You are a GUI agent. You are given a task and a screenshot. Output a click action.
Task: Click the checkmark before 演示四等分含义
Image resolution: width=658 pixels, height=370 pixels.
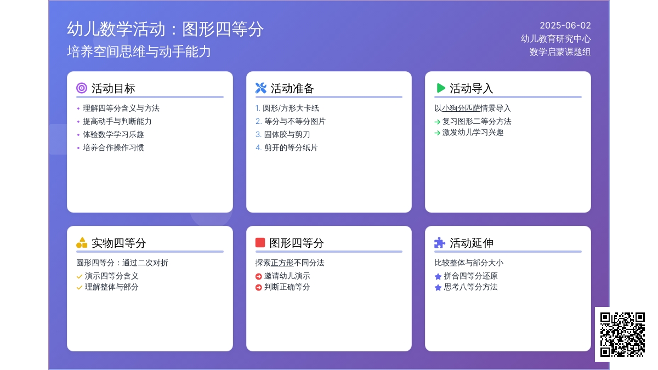point(80,276)
